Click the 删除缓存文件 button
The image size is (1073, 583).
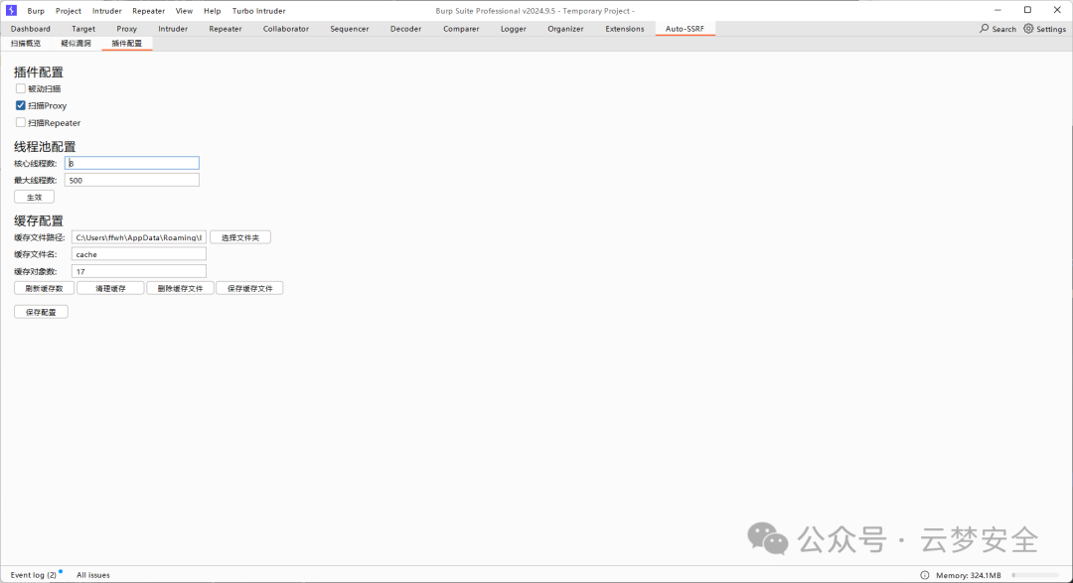click(180, 288)
